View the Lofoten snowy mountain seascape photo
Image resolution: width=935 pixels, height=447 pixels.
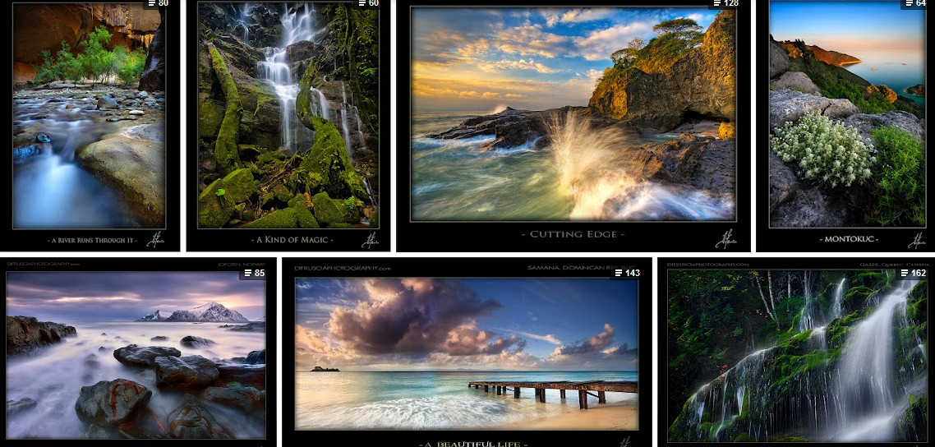pyautogui.click(x=136, y=355)
